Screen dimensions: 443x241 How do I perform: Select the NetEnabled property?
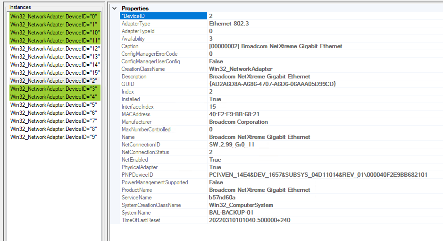[x=135, y=160]
